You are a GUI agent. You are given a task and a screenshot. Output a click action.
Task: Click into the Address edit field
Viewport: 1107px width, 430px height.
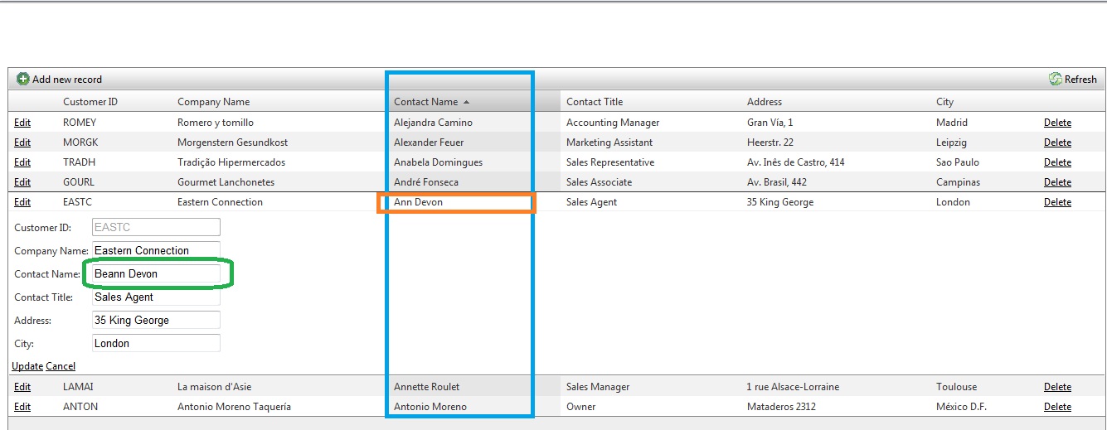tap(156, 320)
